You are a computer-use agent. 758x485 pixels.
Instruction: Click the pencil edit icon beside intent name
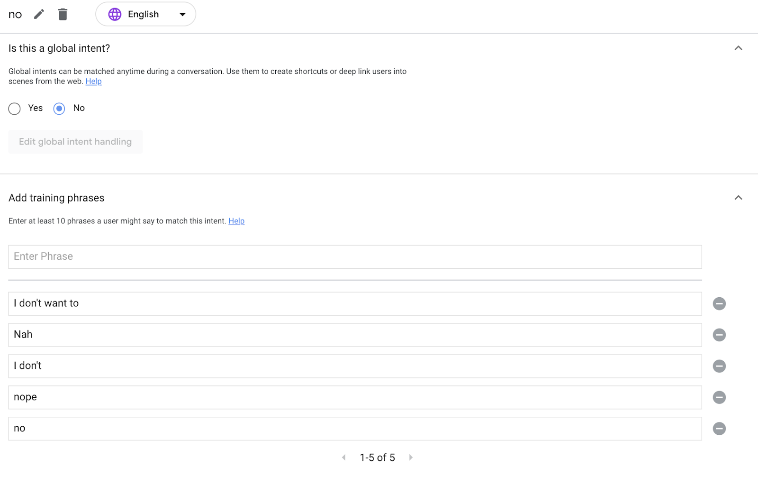coord(39,14)
